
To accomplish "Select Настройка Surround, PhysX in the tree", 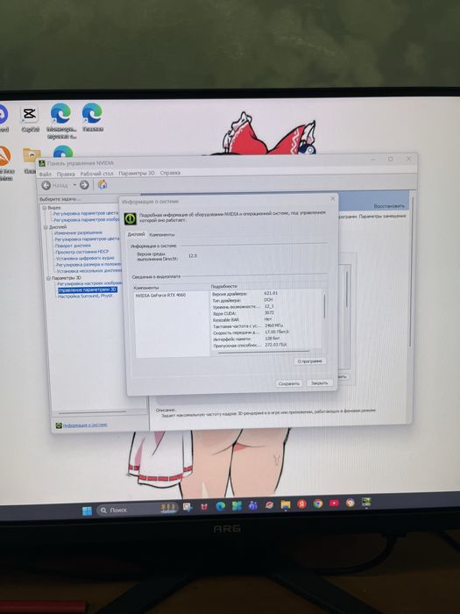I will coord(85,296).
